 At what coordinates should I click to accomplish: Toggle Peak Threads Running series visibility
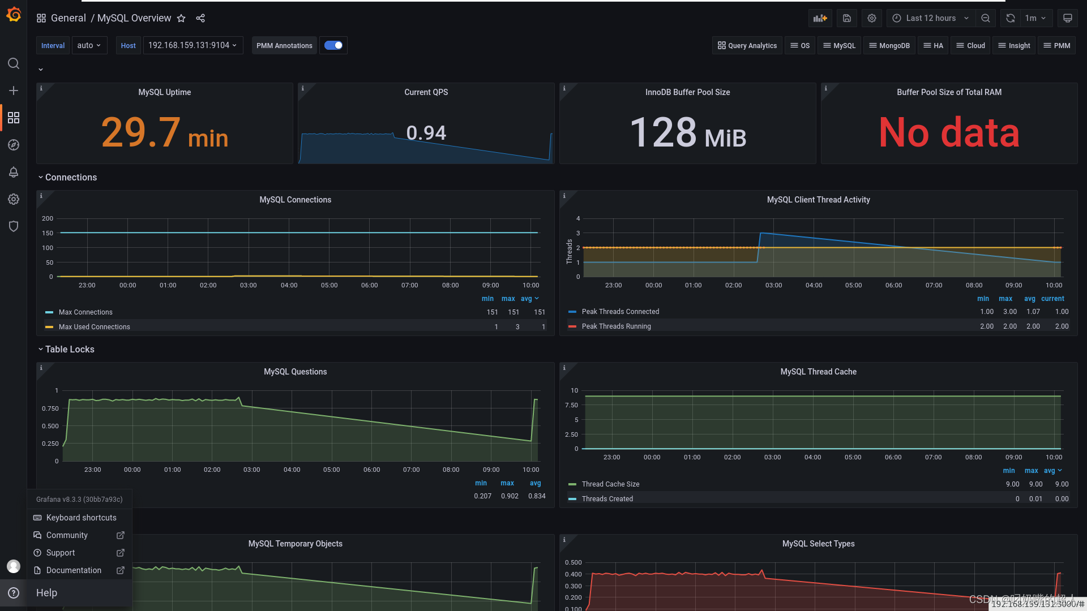(616, 326)
